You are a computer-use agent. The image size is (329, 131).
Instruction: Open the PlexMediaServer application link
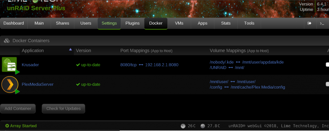click(x=38, y=84)
